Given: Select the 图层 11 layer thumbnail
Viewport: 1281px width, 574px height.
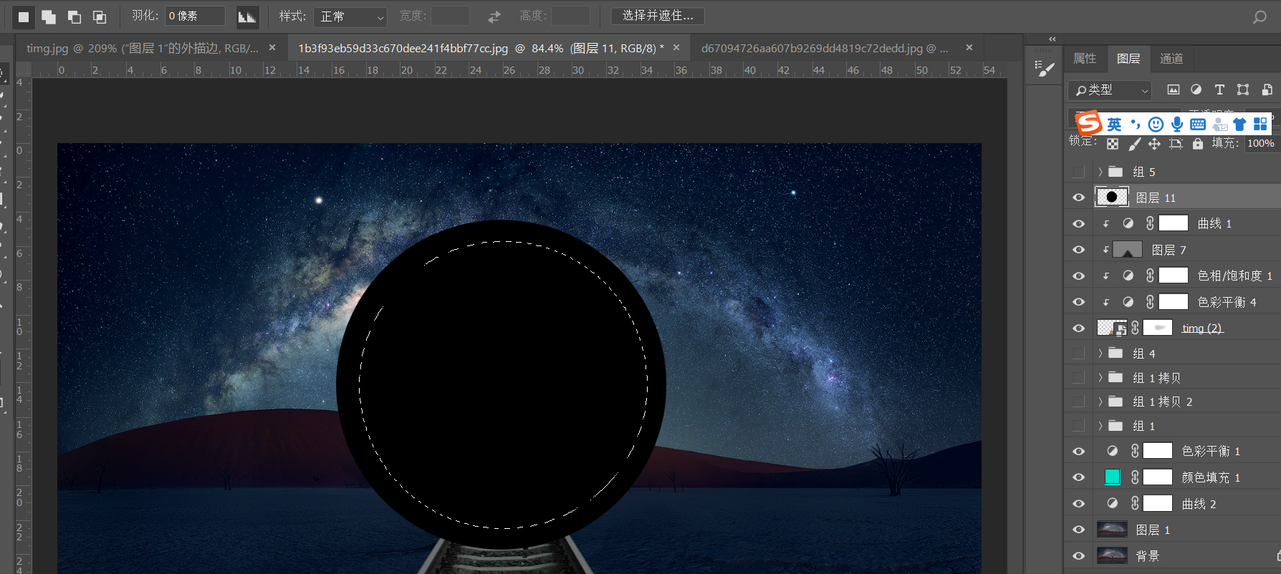Looking at the screenshot, I should [x=1112, y=197].
